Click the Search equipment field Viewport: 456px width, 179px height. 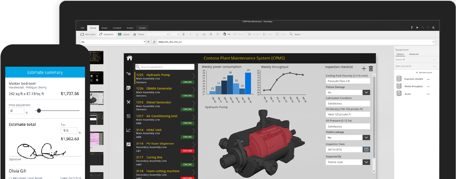165,67
